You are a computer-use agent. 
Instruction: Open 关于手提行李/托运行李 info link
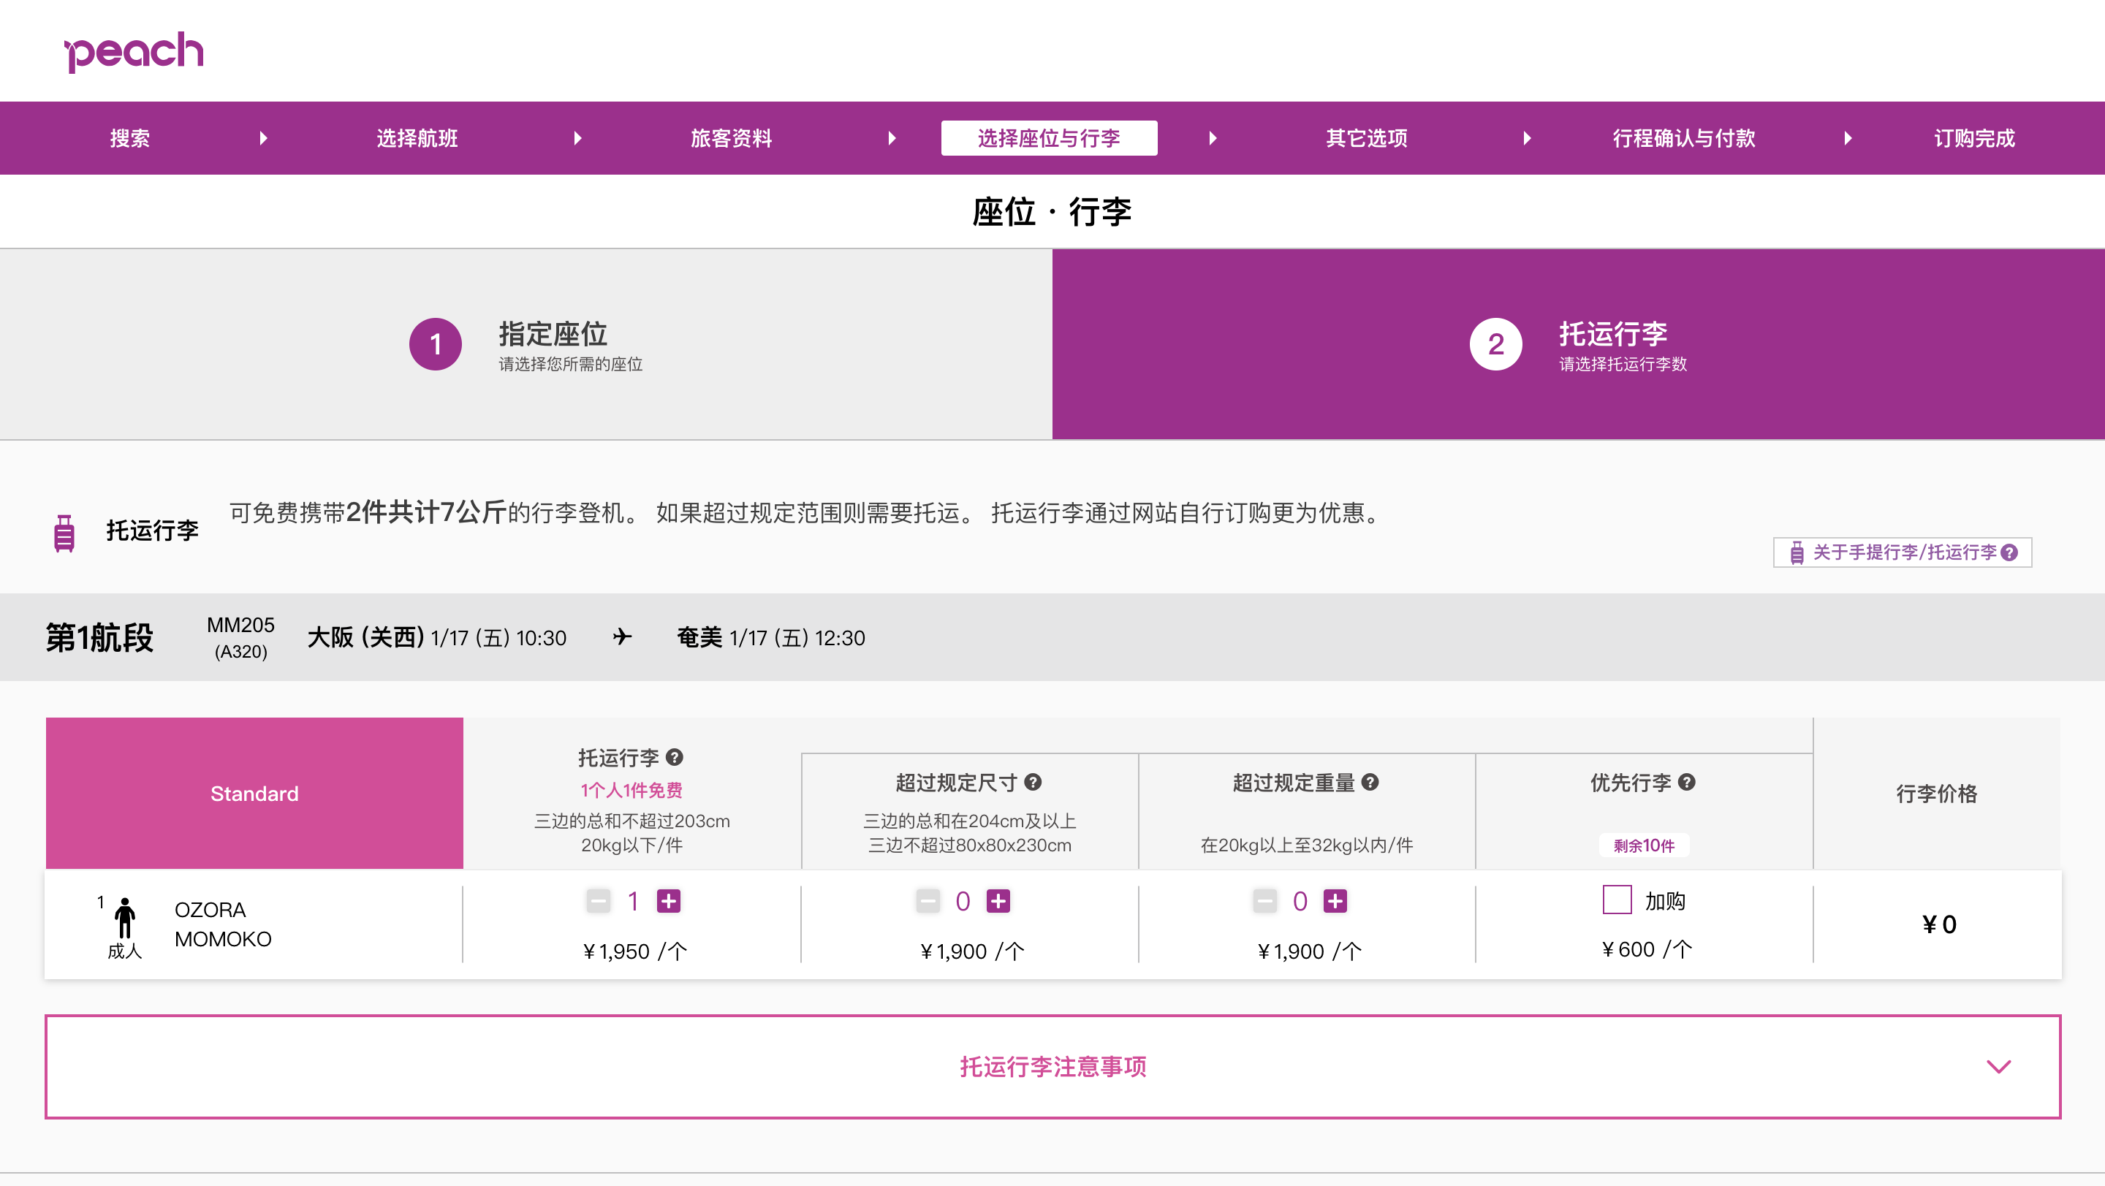(x=1902, y=552)
